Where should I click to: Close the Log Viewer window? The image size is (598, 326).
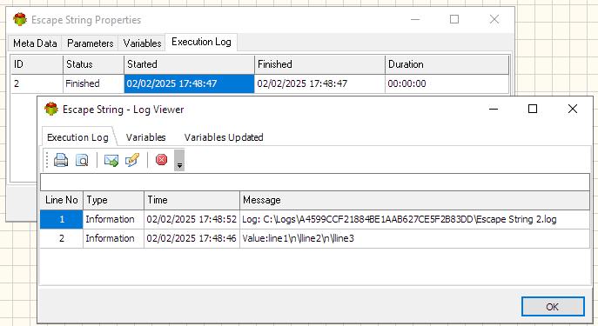pyautogui.click(x=573, y=109)
